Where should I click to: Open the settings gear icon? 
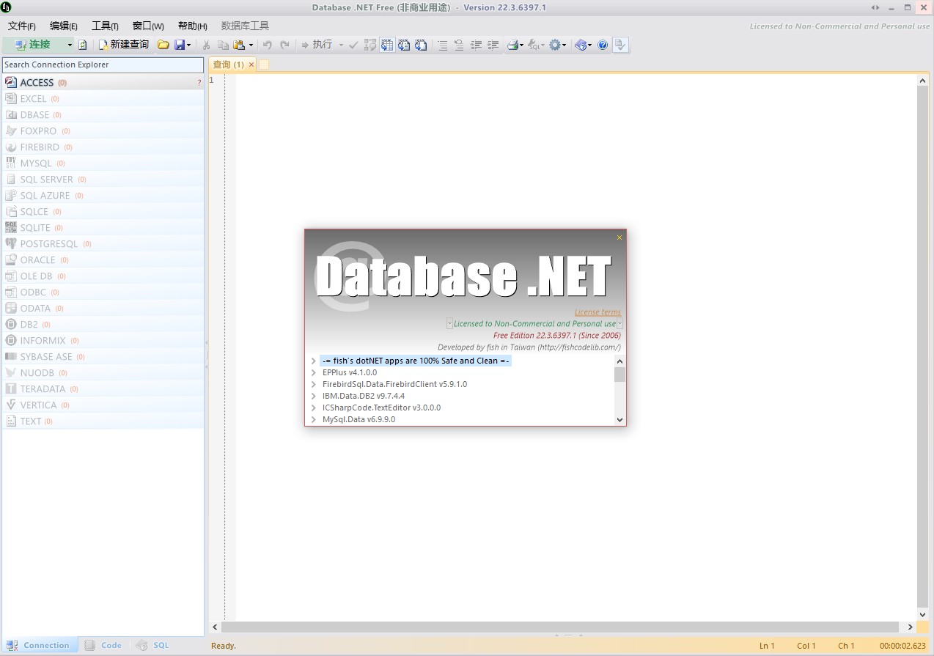point(555,45)
